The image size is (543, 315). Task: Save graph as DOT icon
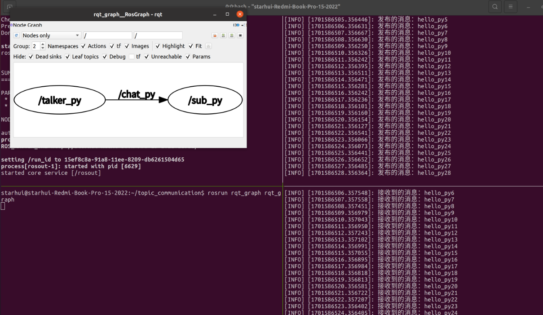click(223, 35)
